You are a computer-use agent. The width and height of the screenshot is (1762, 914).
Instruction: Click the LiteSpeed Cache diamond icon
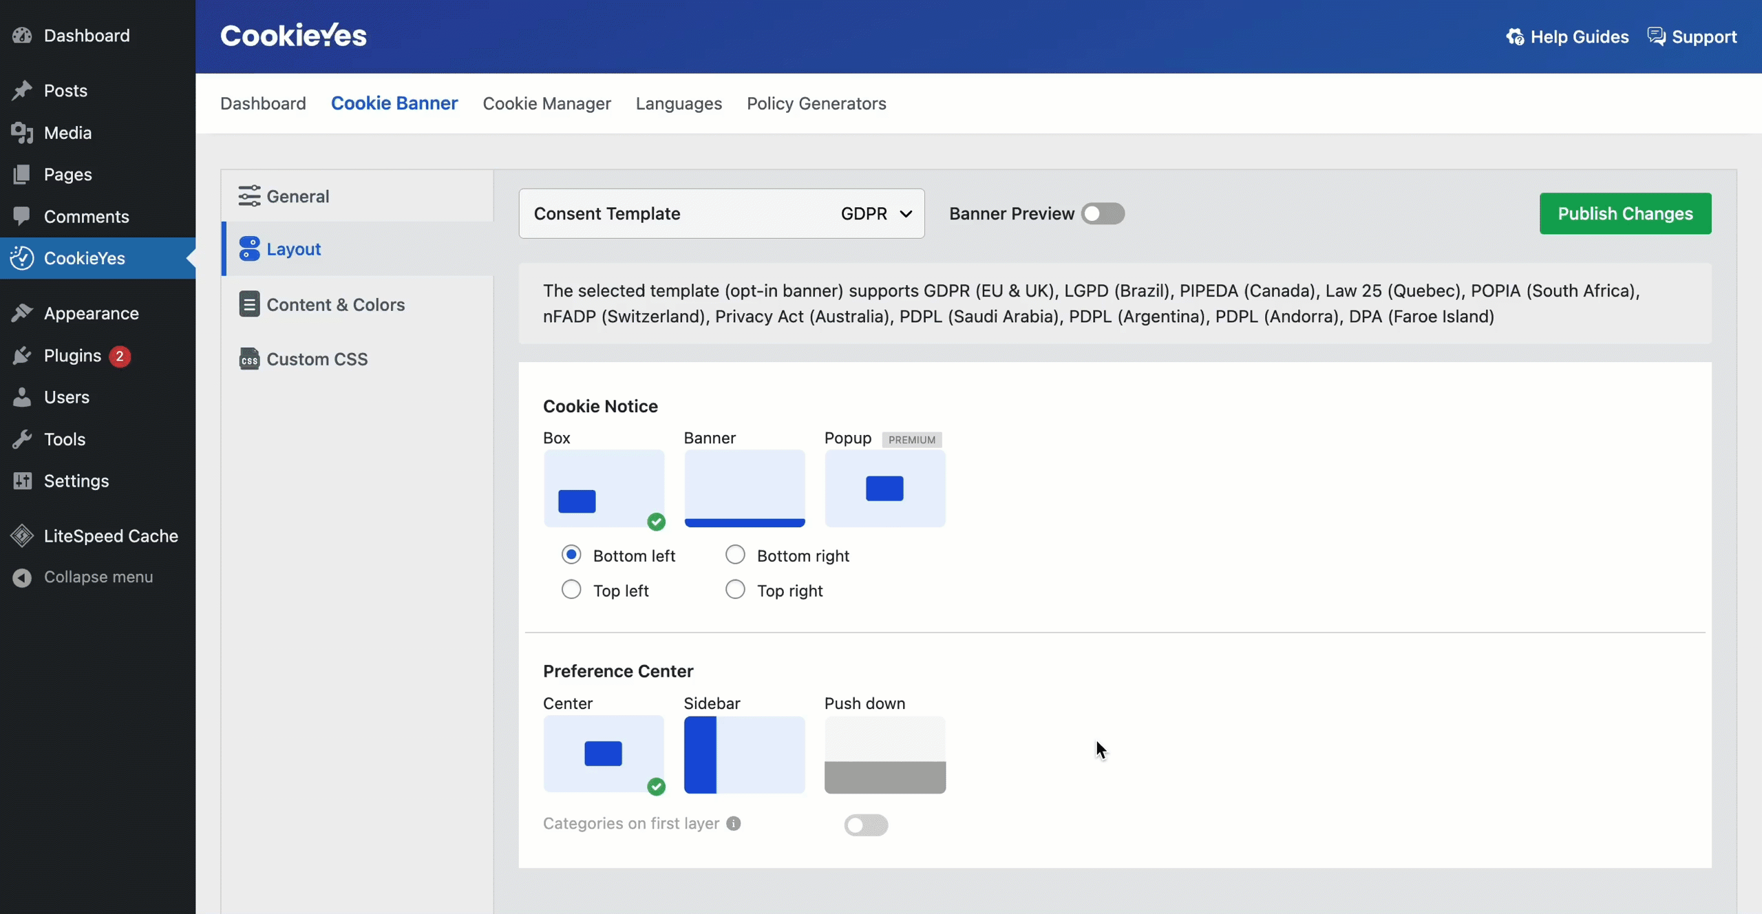(x=22, y=535)
